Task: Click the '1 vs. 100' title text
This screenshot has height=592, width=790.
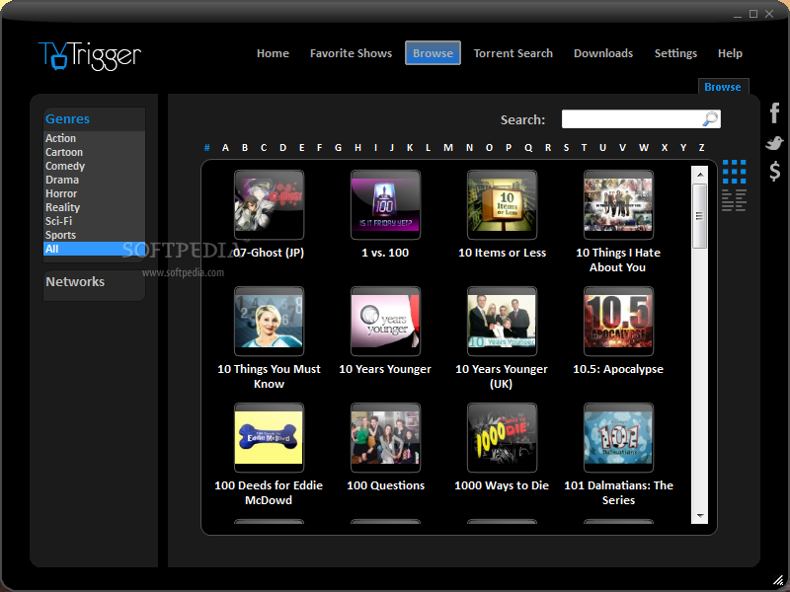Action: coord(385,253)
